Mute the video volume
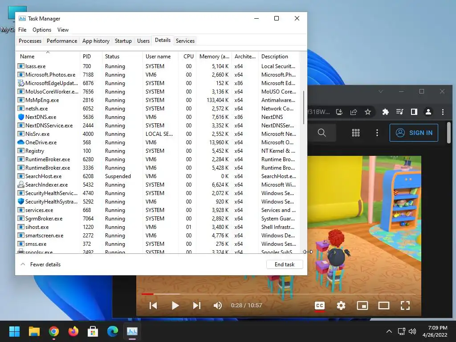The width and height of the screenshot is (456, 342). point(218,305)
